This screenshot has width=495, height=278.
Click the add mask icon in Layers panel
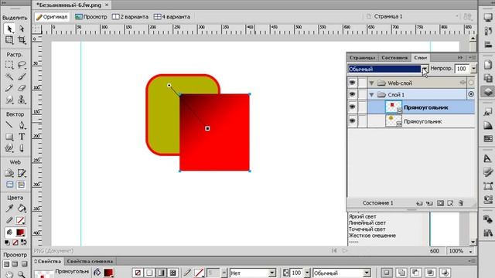(x=440, y=203)
